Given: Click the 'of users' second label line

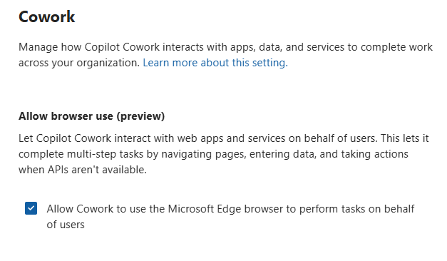Looking at the screenshot, I should (66, 225).
